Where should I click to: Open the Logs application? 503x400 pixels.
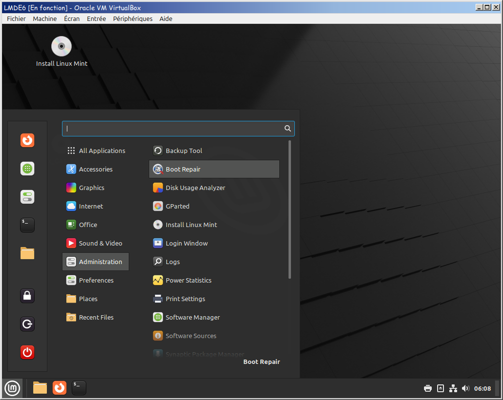[x=214, y=261]
